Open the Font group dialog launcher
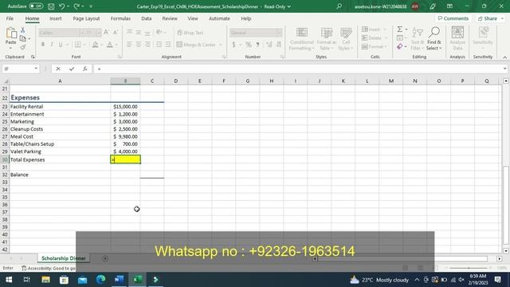This screenshot has height=287, width=510. (120, 57)
